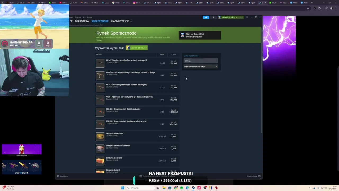Image resolution: width=339 pixels, height=191 pixels.
Task: Expand Pokaż zaawansowane opcje dropdown
Action: (x=201, y=66)
